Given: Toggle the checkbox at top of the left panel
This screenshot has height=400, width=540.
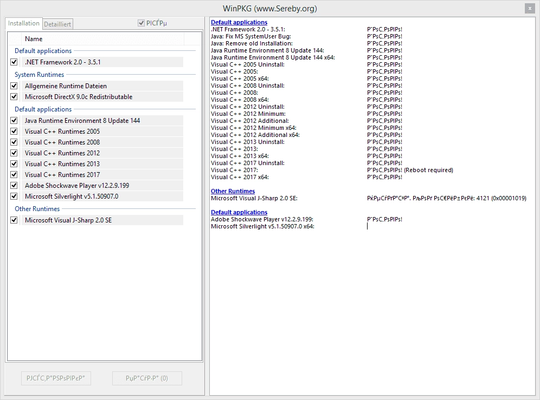Looking at the screenshot, I should 141,23.
